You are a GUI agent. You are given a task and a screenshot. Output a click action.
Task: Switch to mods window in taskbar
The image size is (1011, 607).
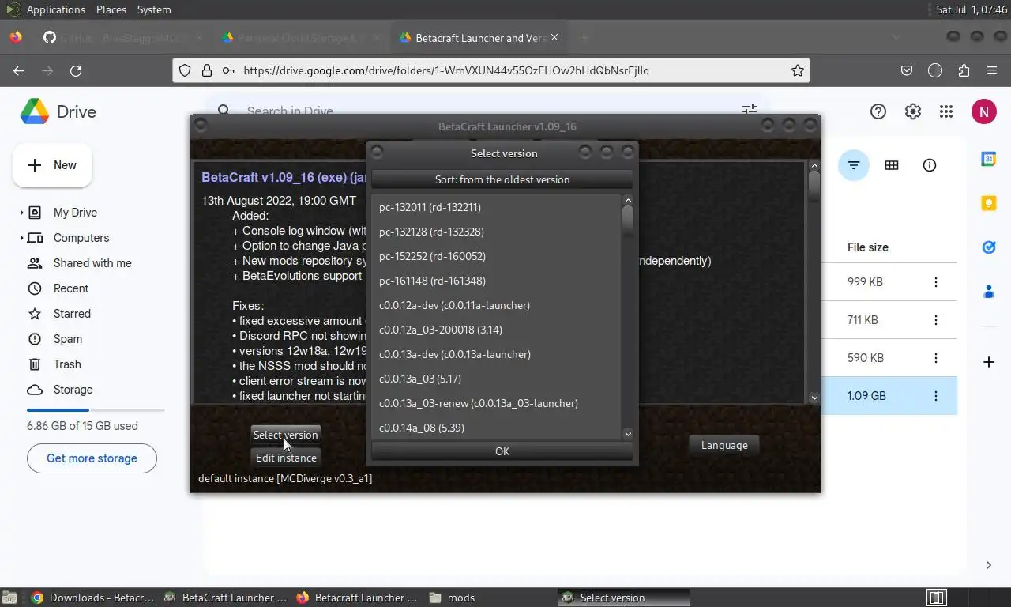pyautogui.click(x=461, y=598)
